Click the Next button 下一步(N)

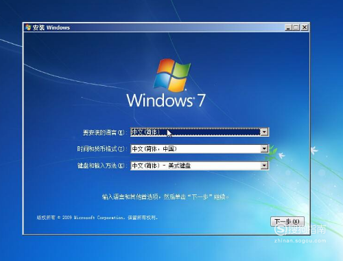pos(287,221)
